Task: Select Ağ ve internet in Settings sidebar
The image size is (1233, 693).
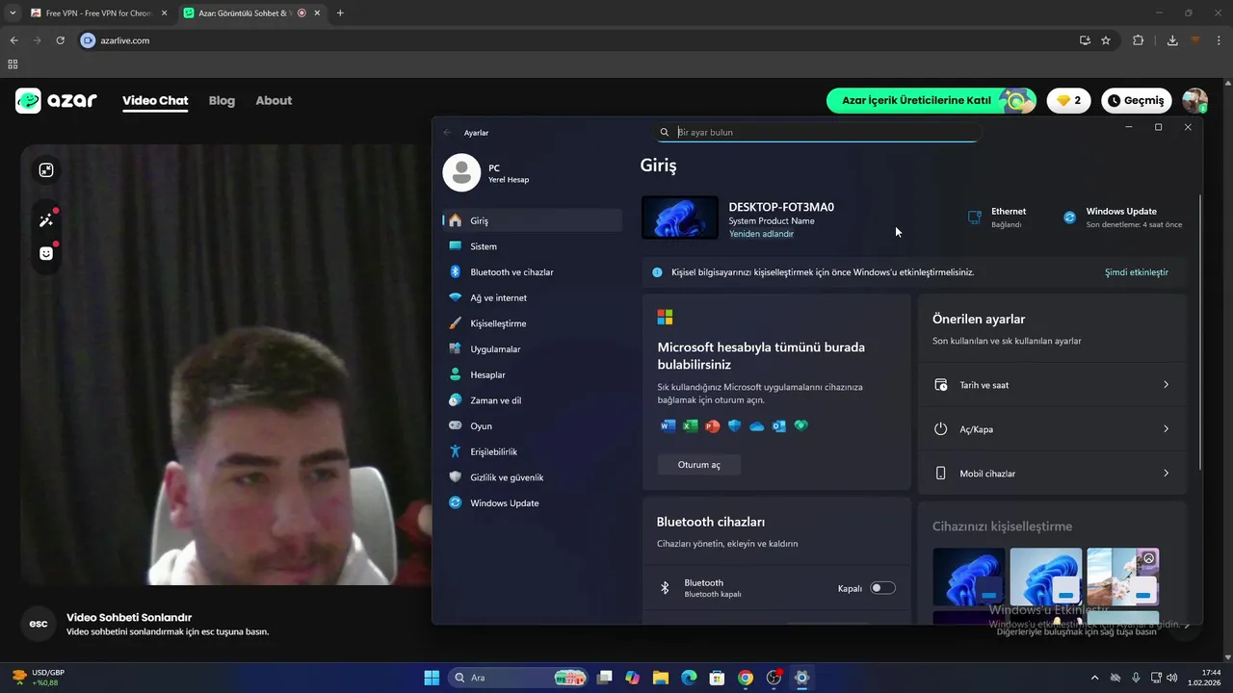Action: (532, 297)
